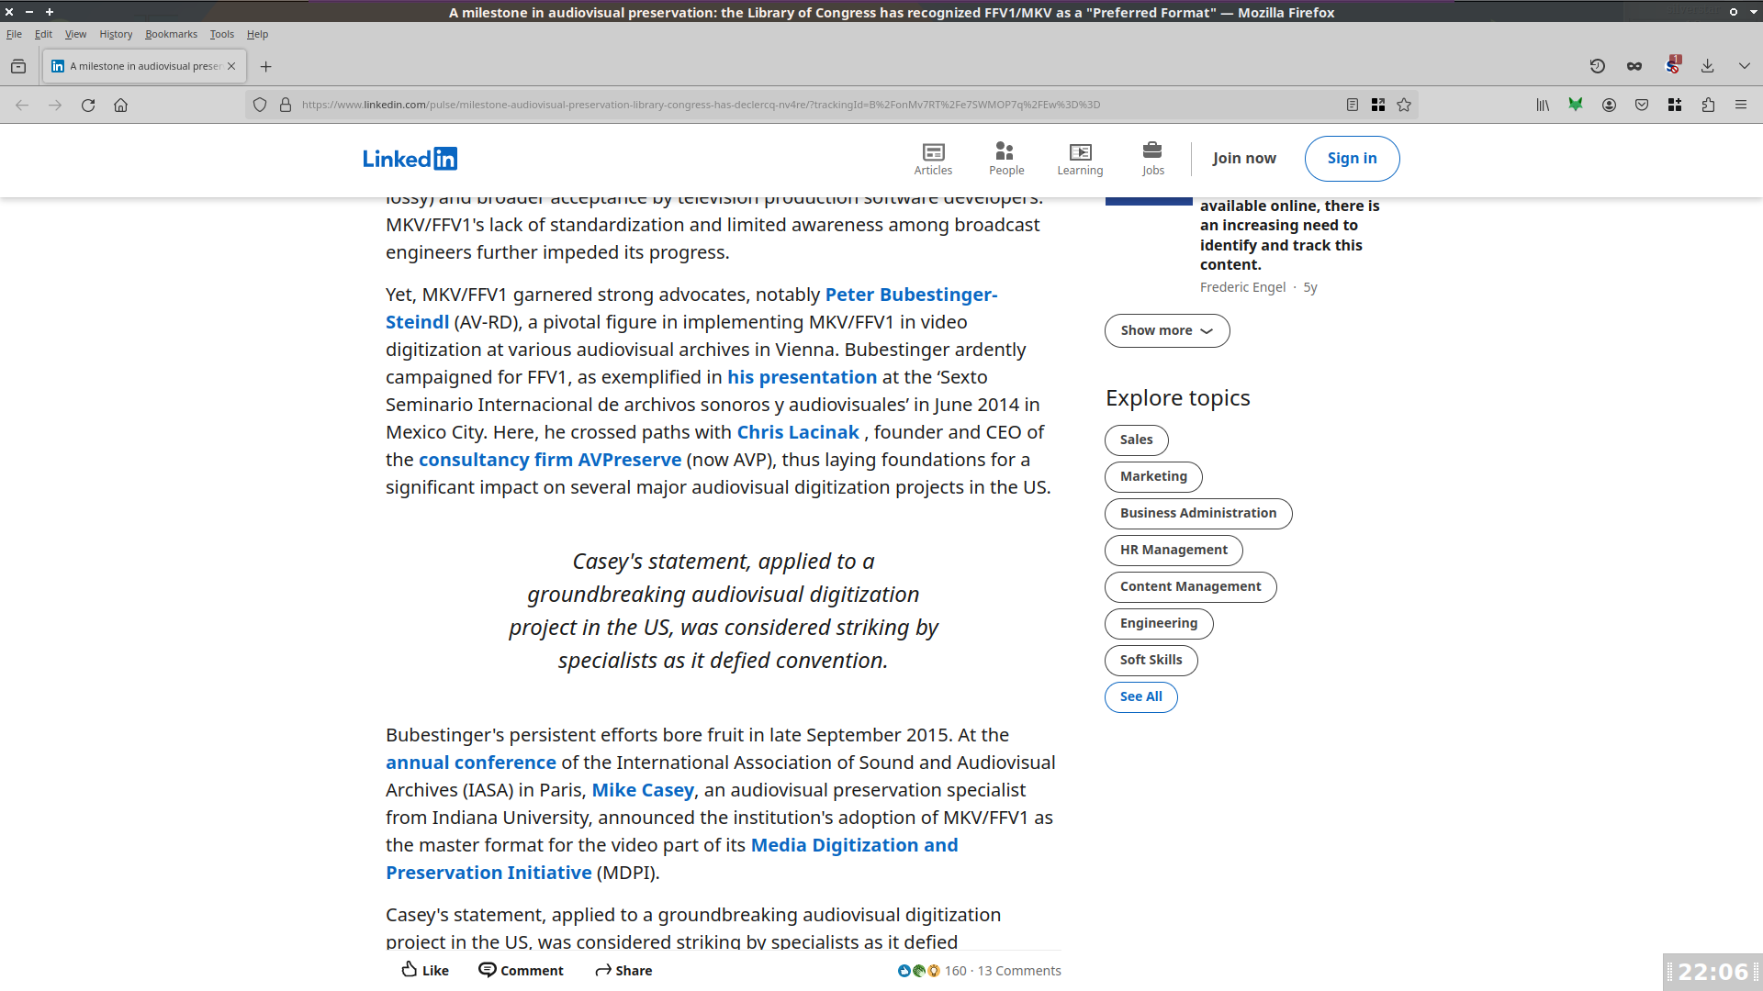
Task: Click the Sign in button
Action: [x=1352, y=158]
